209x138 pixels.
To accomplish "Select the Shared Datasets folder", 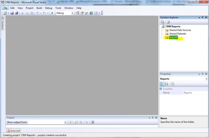I will click(x=178, y=34).
